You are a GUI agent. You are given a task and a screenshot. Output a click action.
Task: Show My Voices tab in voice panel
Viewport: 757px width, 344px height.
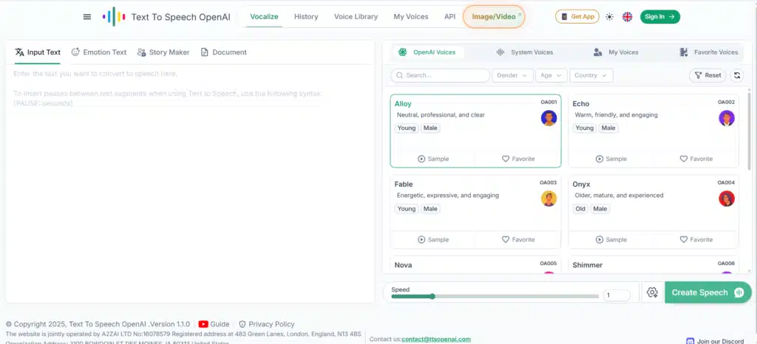(616, 52)
